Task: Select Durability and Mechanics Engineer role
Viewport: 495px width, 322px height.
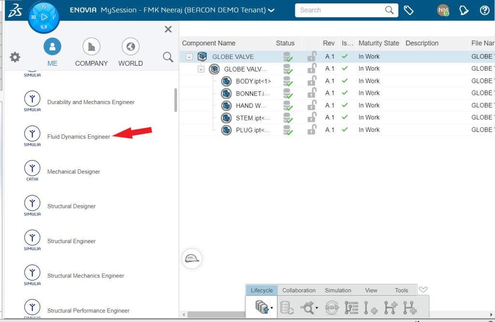Action: [x=91, y=102]
